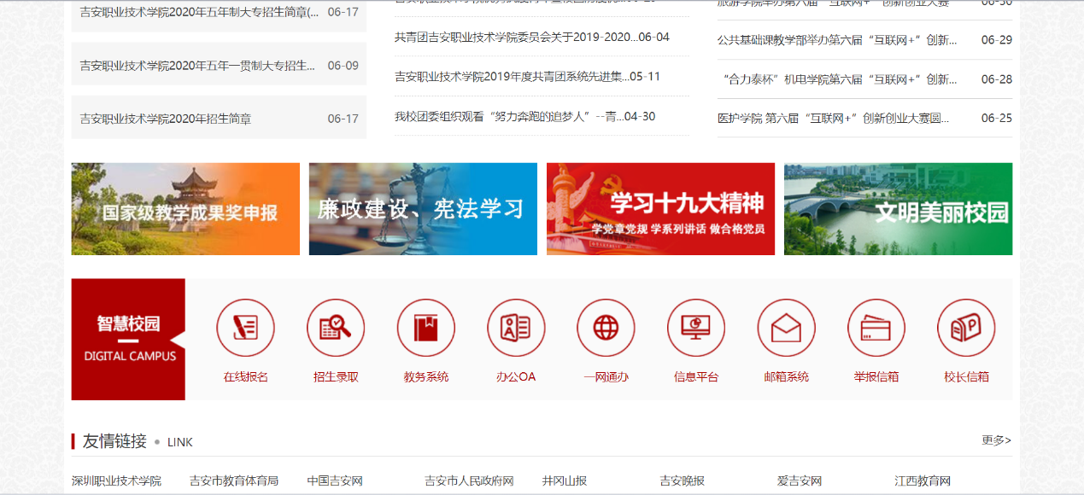
Task: Click the 廉政建设、宪法学习 banner
Action: click(x=423, y=209)
